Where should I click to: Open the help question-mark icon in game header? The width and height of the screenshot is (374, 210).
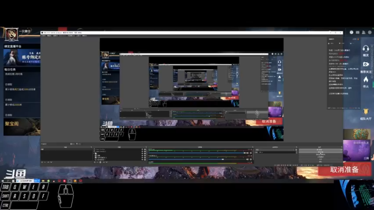click(x=352, y=32)
